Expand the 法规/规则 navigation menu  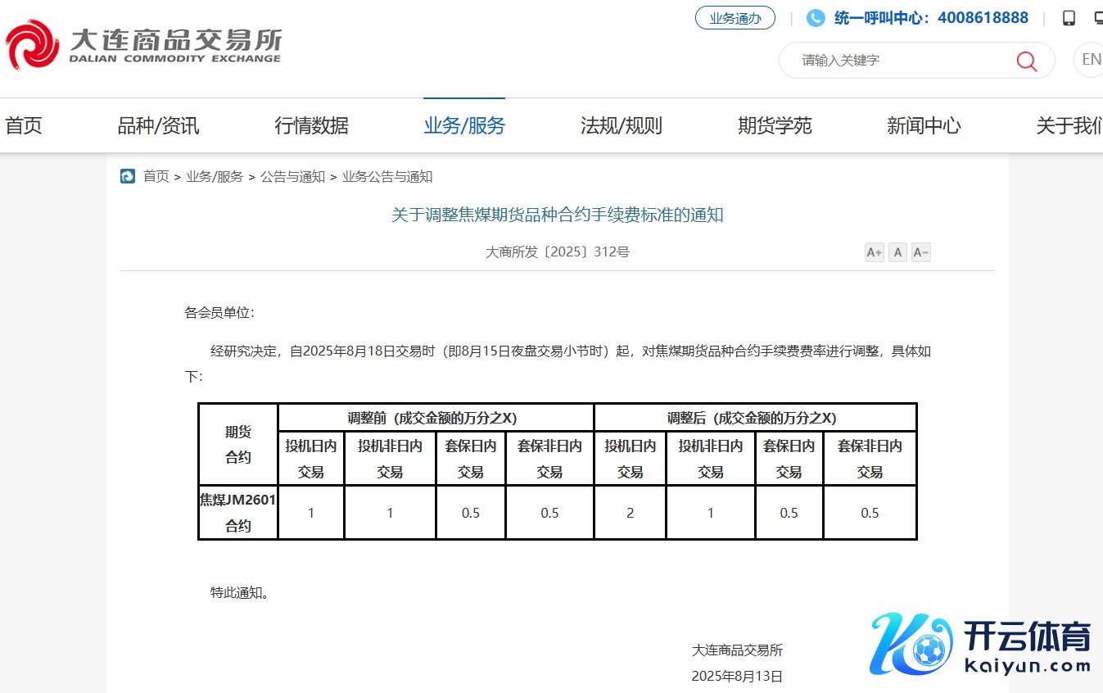(x=621, y=125)
